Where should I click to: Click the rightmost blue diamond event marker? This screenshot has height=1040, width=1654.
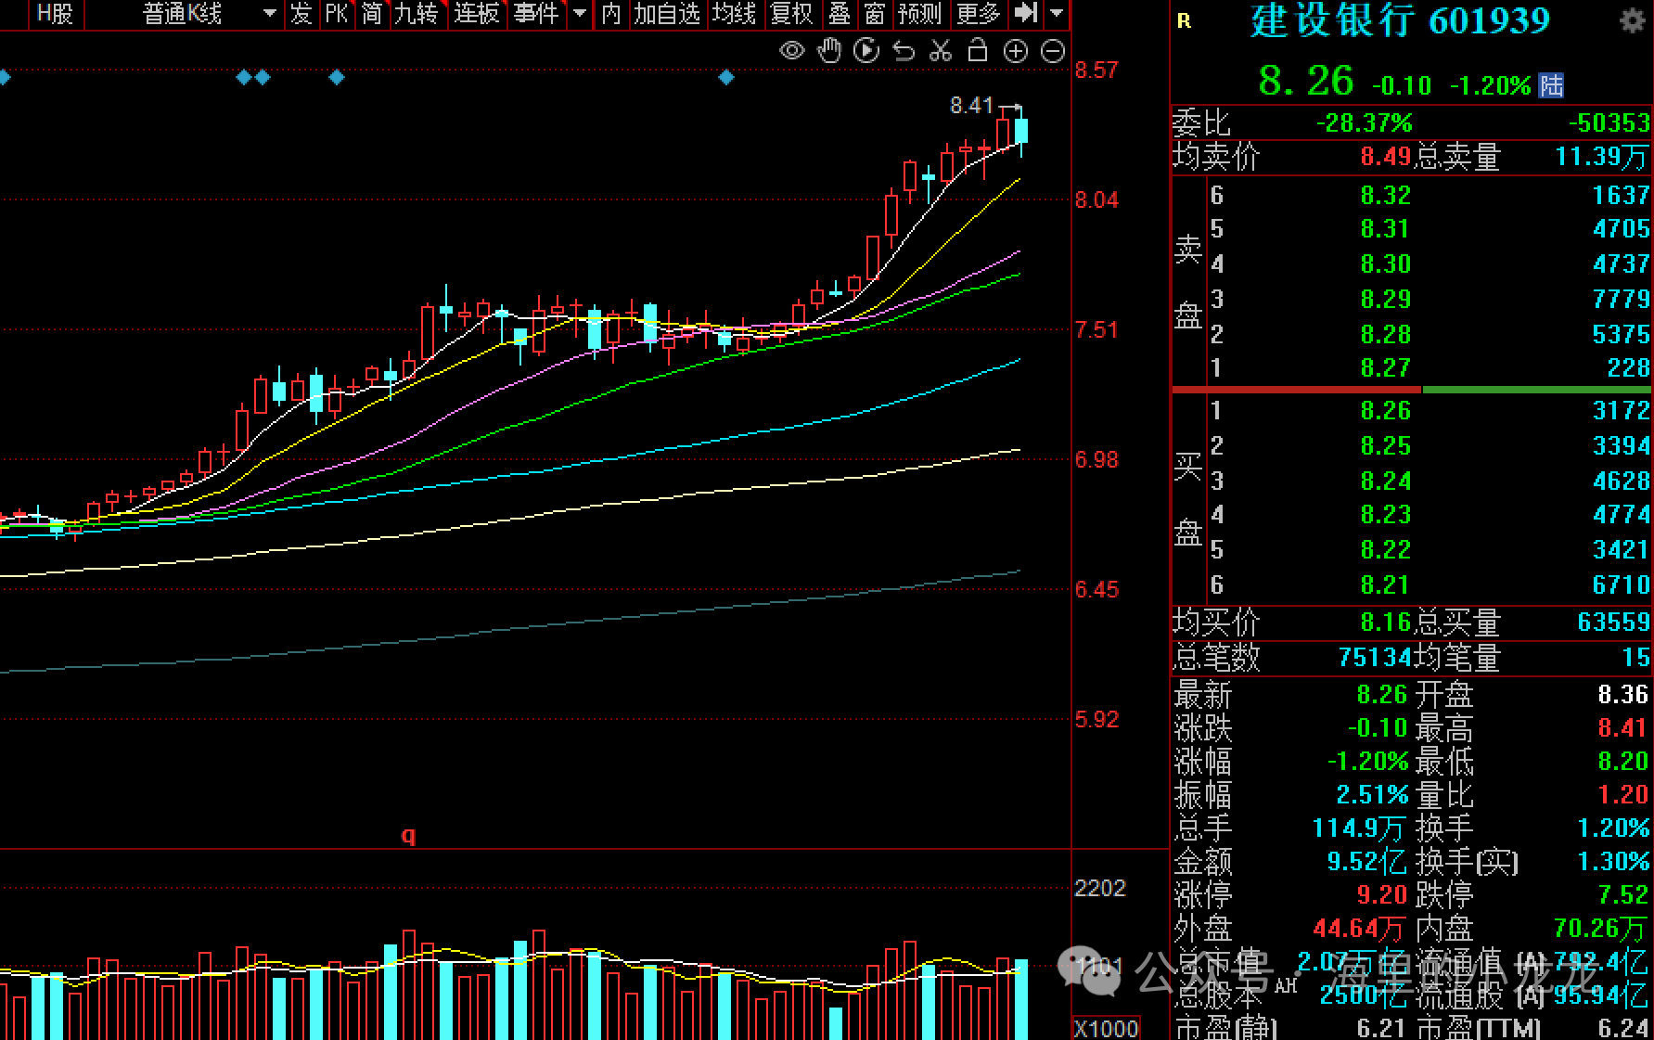(x=726, y=77)
